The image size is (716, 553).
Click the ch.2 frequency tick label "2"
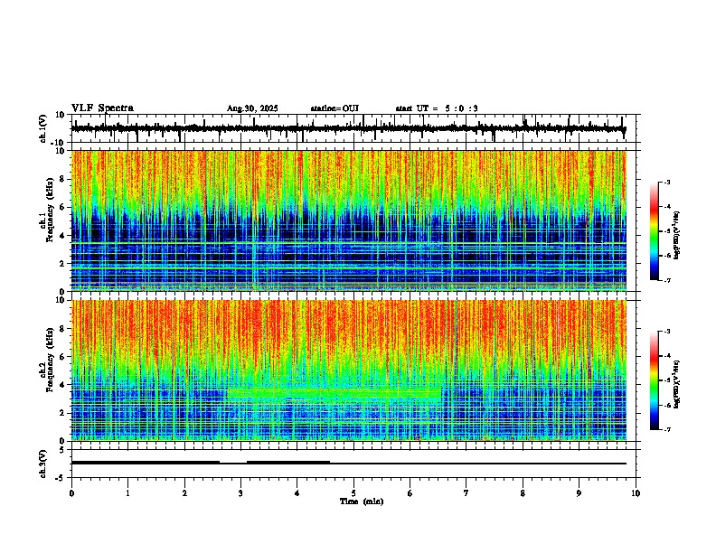[x=63, y=413]
